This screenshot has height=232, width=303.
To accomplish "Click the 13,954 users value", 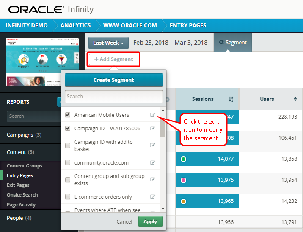I will point(289,180).
